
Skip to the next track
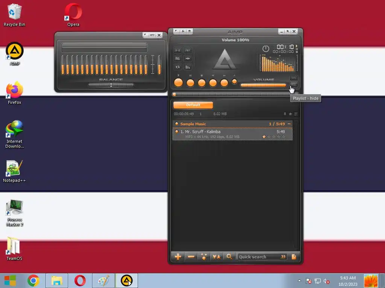coord(224,83)
